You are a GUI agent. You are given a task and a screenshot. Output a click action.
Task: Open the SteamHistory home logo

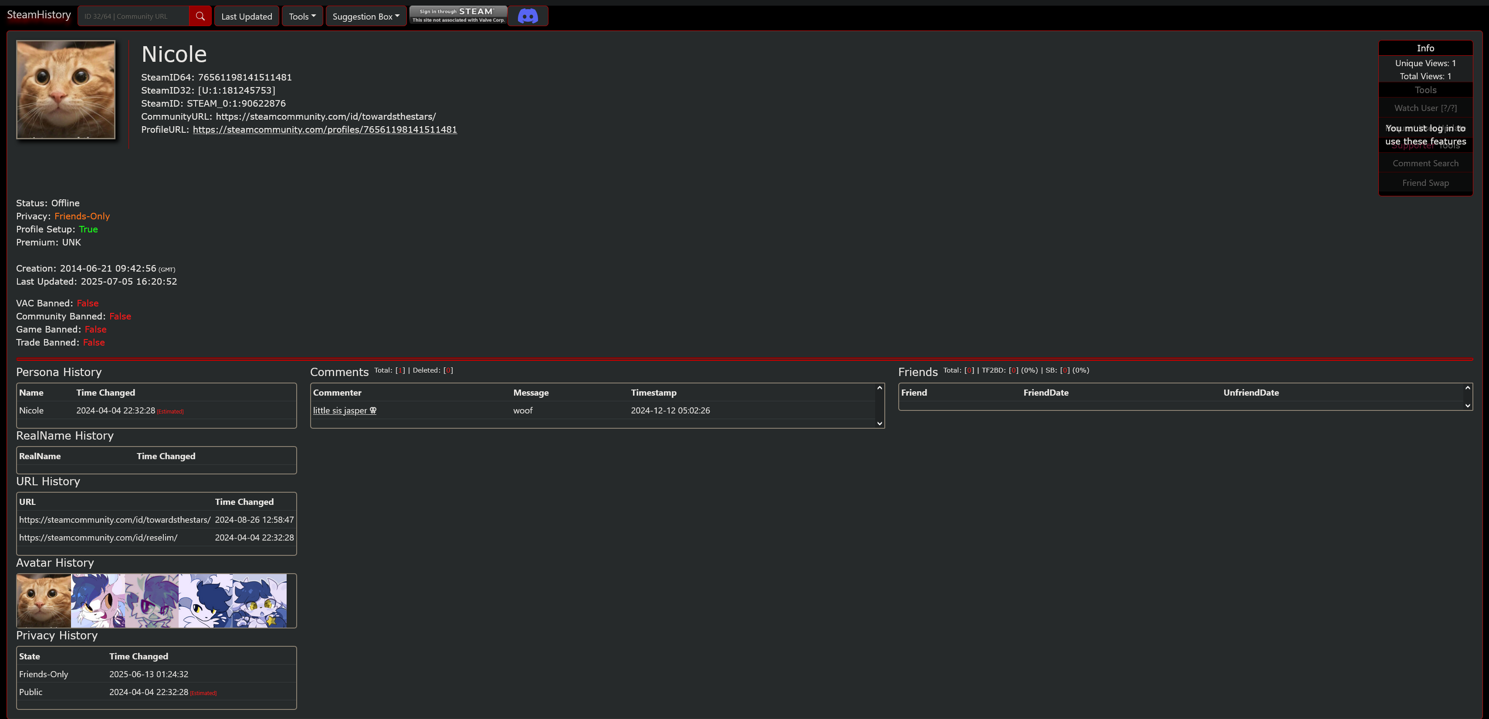tap(39, 15)
